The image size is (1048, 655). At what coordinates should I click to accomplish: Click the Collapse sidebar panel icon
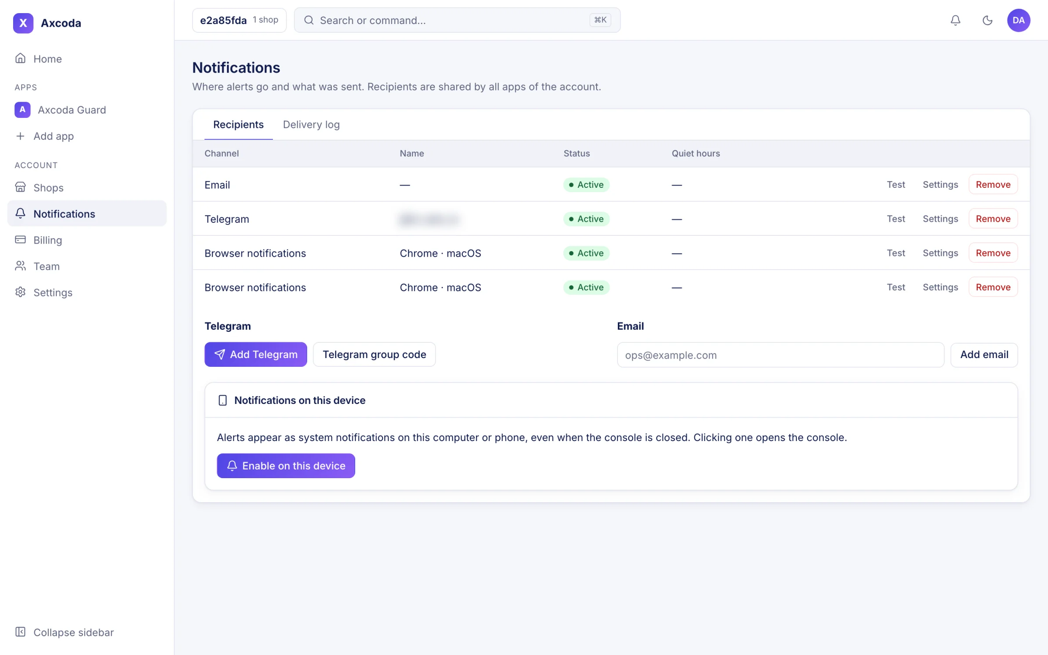(x=21, y=632)
